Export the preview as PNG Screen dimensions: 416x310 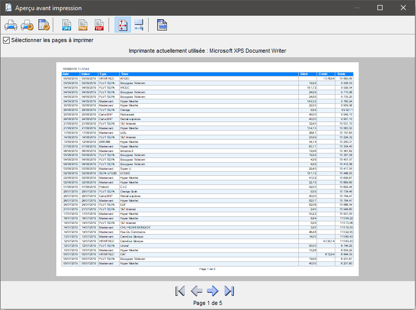coord(83,25)
